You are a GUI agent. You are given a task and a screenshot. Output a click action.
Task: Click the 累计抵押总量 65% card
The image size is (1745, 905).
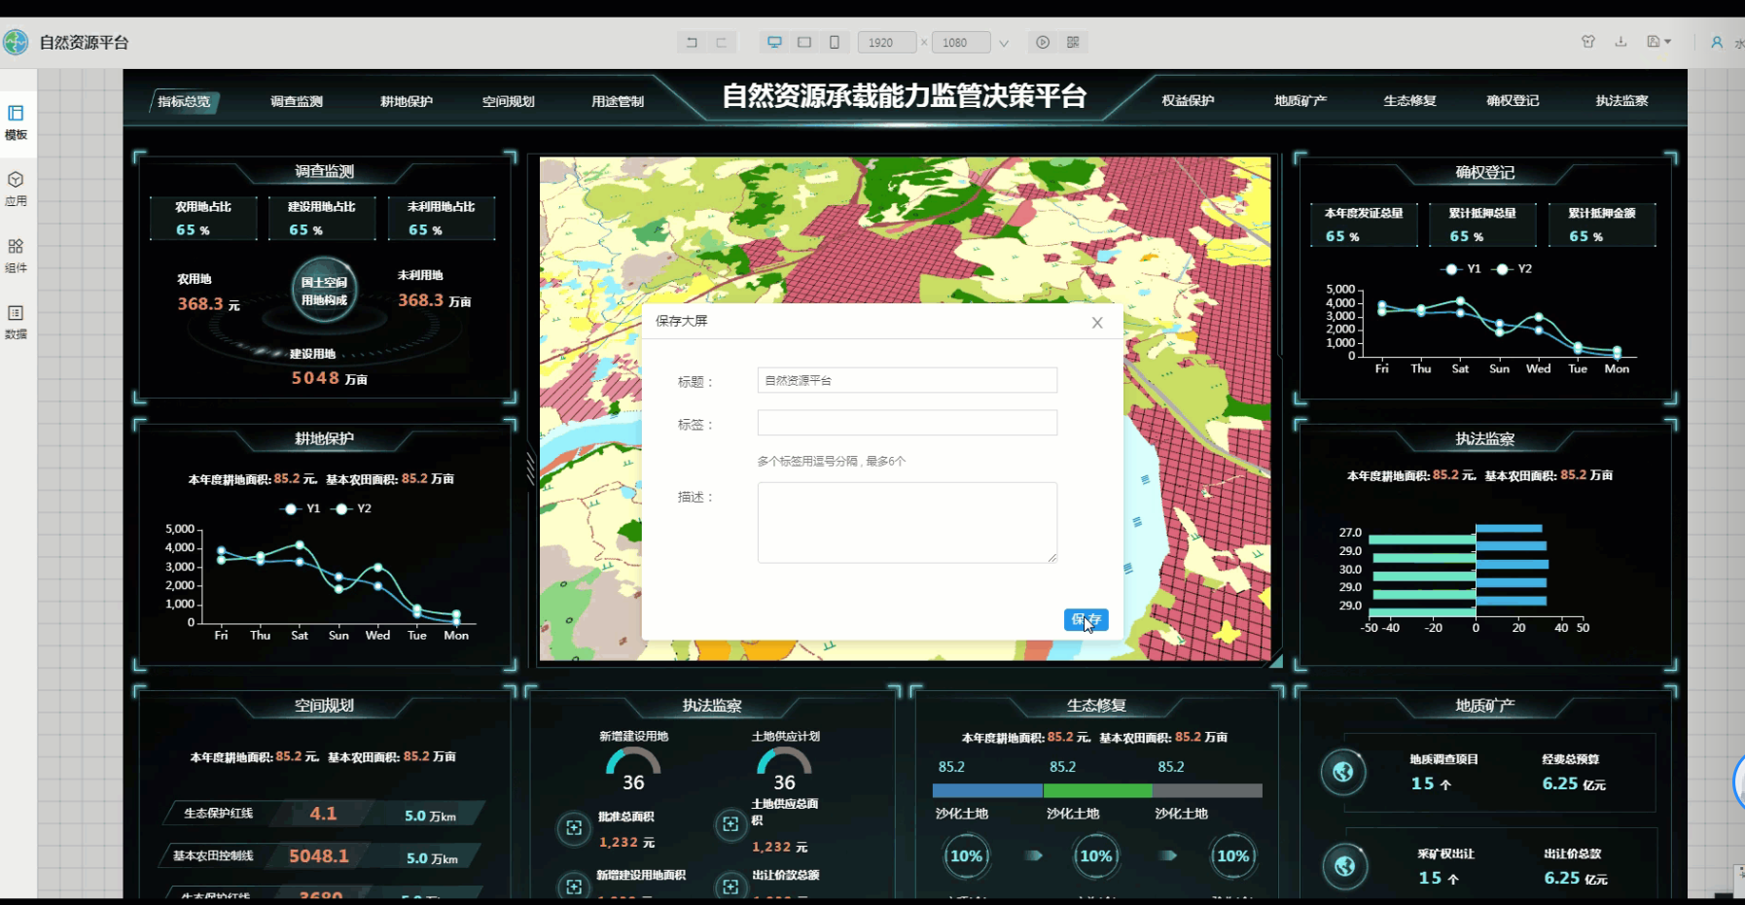[x=1482, y=225]
